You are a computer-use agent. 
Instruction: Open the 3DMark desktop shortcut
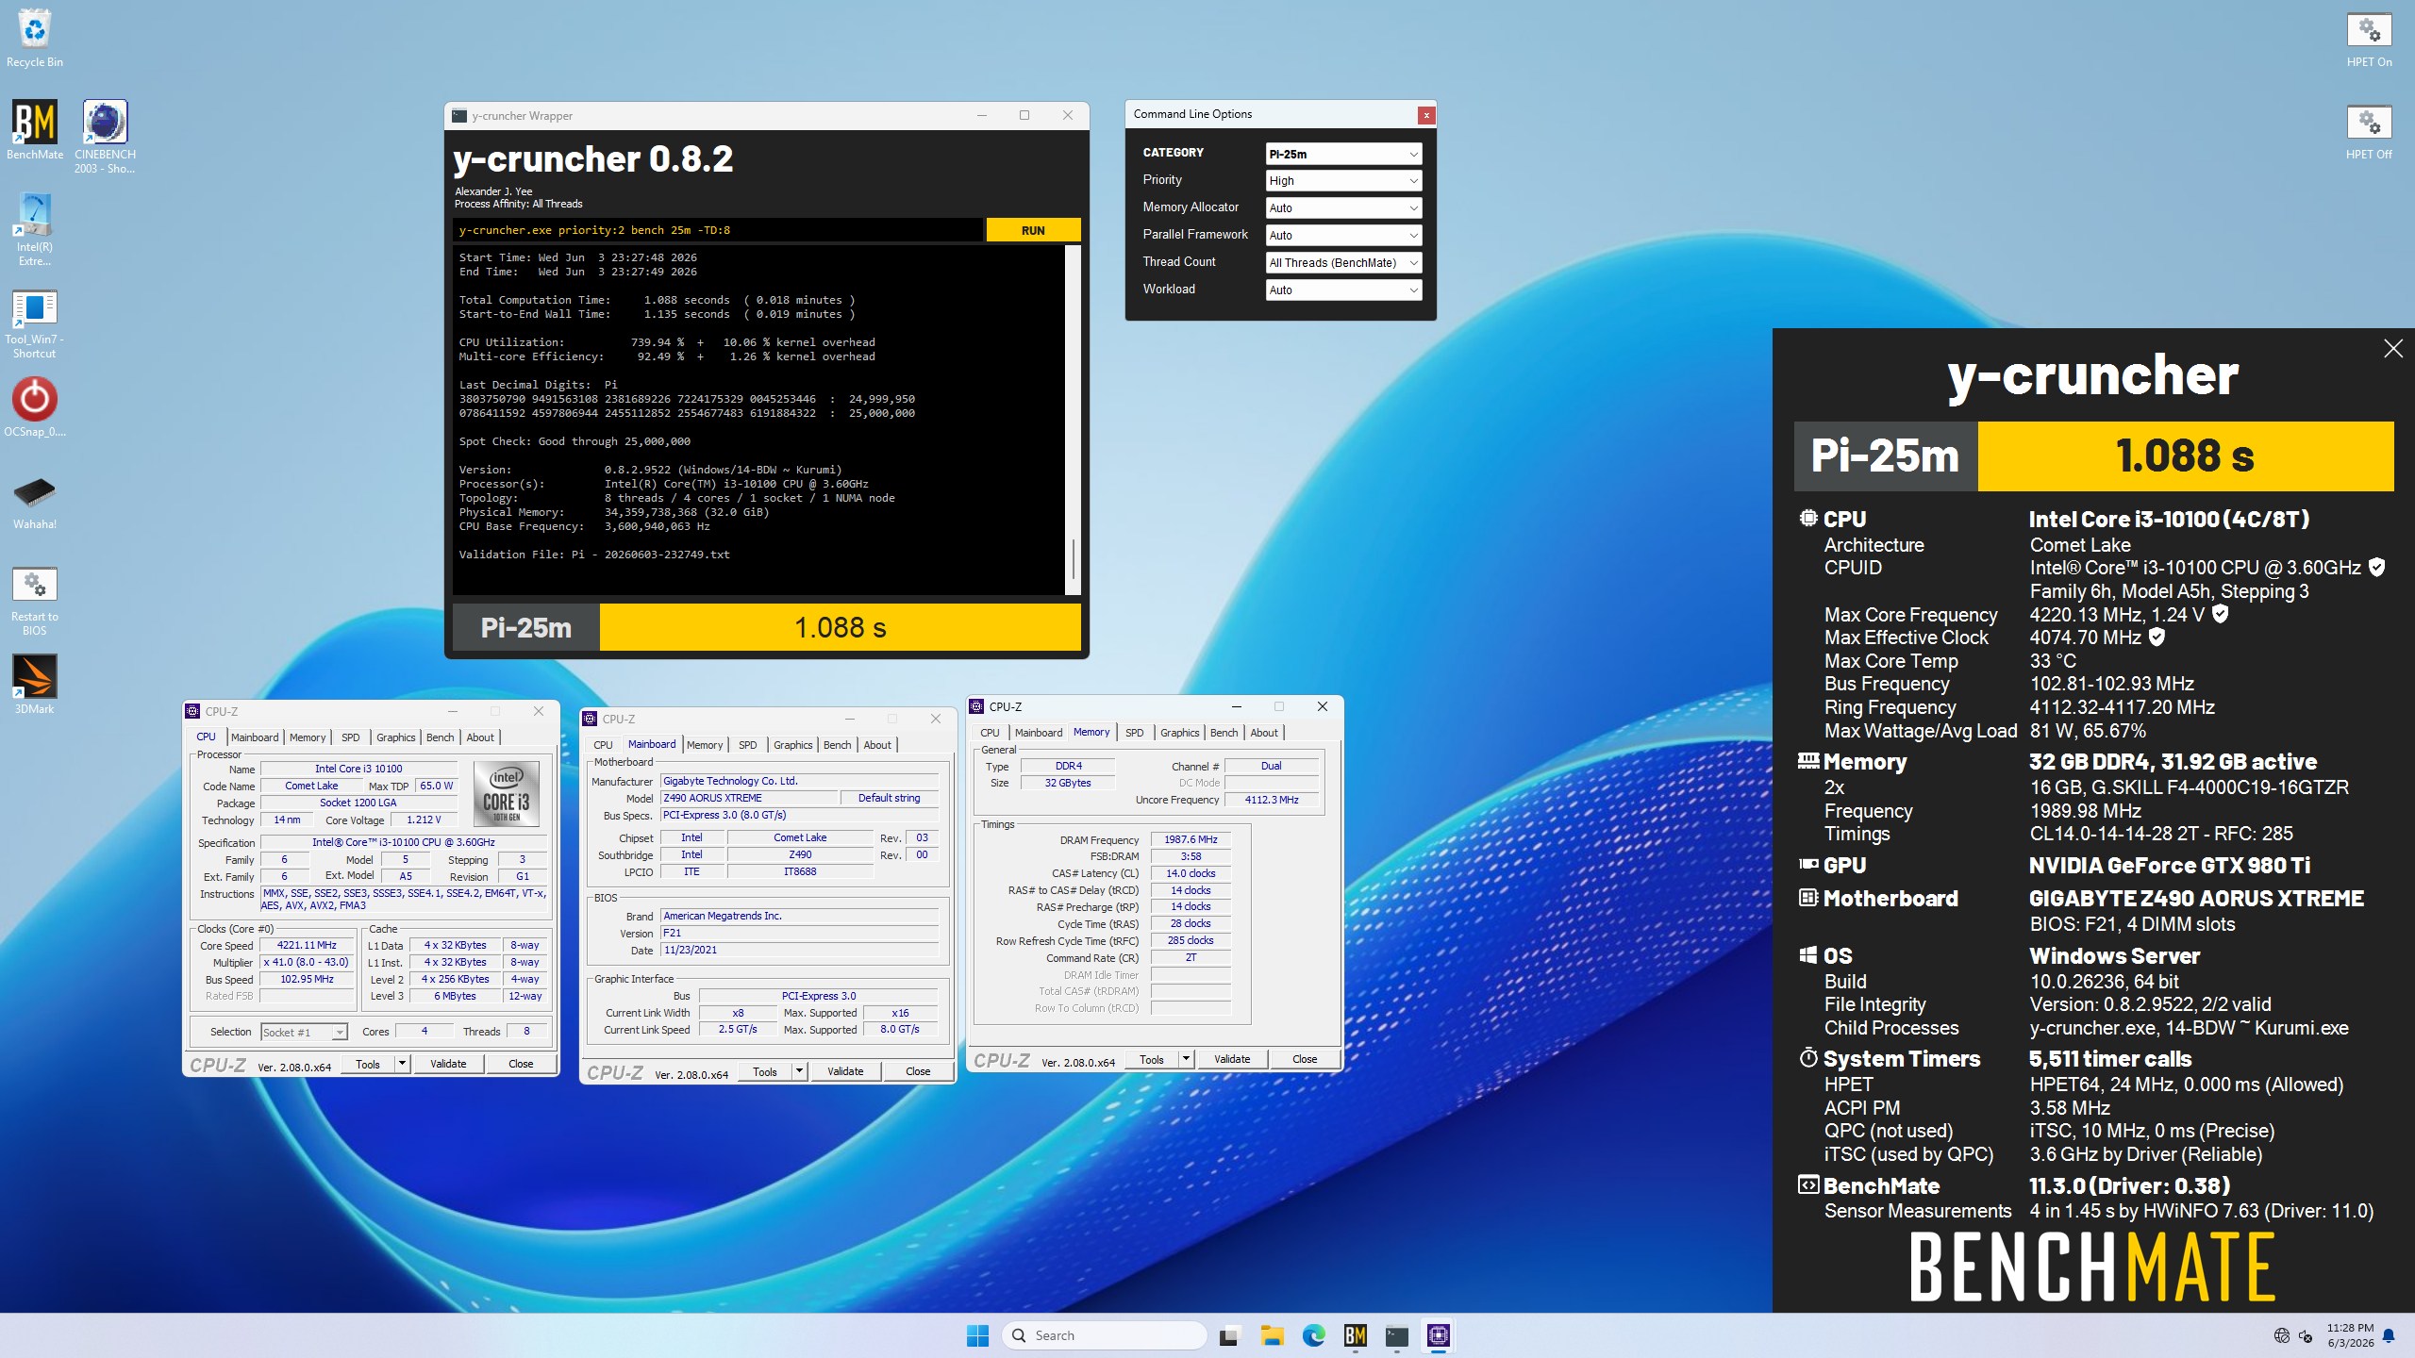tap(35, 684)
